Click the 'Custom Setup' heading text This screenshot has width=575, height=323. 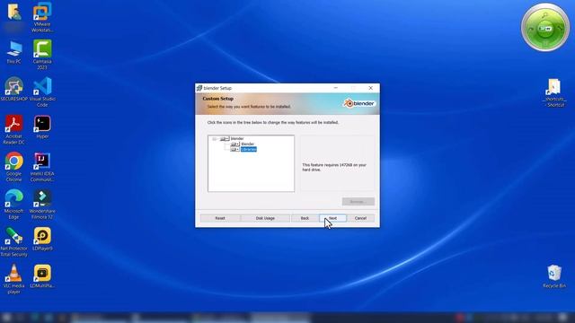click(217, 99)
